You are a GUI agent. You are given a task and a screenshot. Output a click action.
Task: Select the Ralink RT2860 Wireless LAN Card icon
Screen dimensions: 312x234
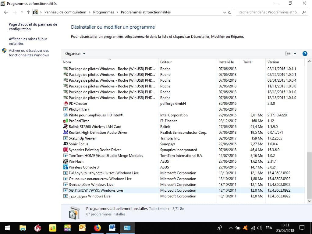(66, 126)
